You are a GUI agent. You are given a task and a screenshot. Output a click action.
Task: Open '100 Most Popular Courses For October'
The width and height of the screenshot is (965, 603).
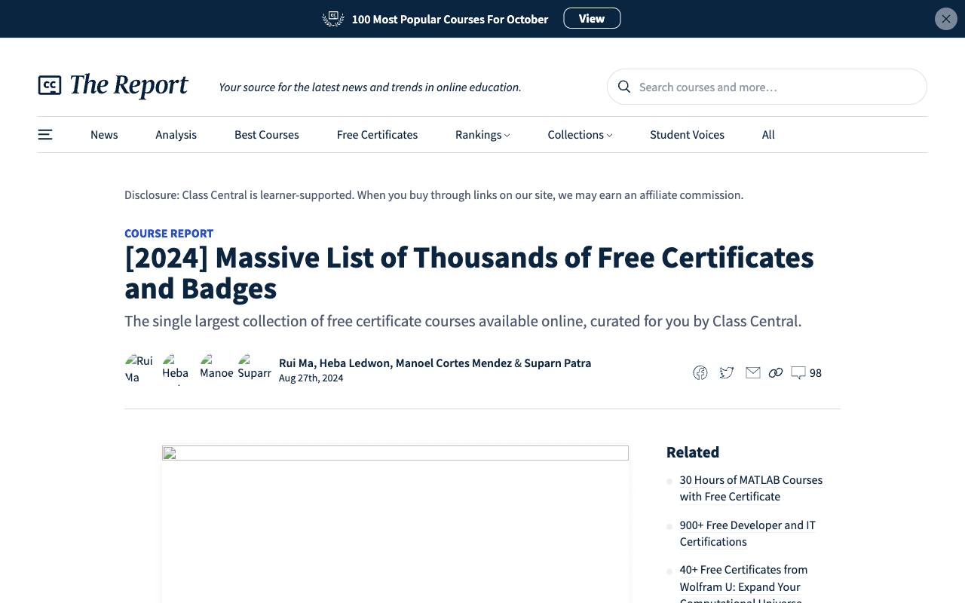coord(450,20)
